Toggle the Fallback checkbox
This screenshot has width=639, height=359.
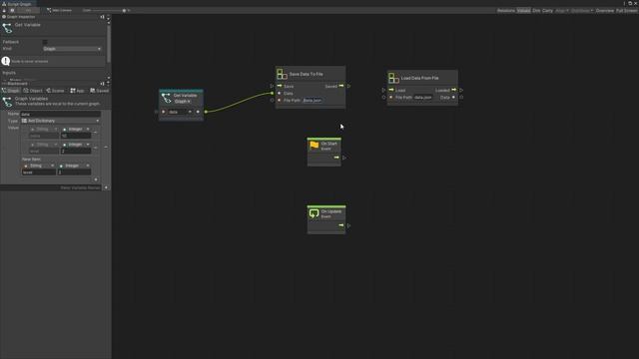tap(45, 42)
